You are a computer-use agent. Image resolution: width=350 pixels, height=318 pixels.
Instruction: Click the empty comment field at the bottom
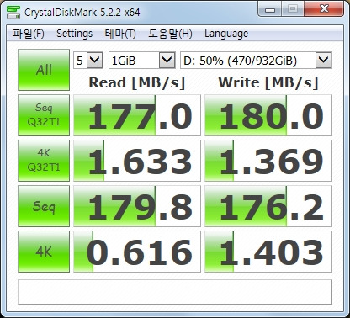pos(175,292)
